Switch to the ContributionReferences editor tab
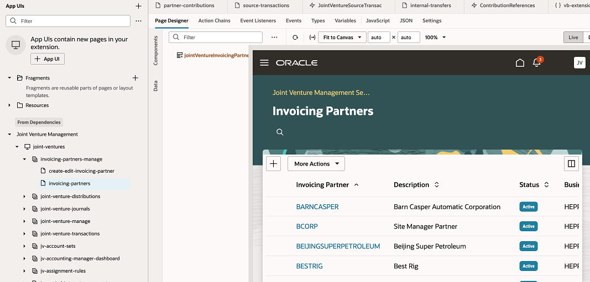This screenshot has height=282, width=590. click(507, 6)
